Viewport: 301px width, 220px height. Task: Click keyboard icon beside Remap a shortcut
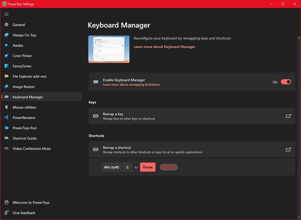pos(95,149)
